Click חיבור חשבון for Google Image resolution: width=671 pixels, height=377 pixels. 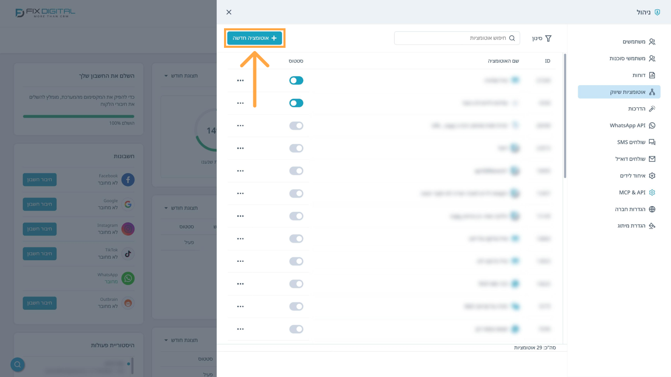(x=39, y=204)
